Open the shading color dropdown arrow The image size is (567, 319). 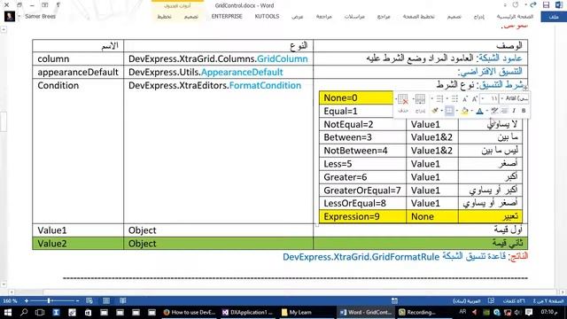pos(457,111)
